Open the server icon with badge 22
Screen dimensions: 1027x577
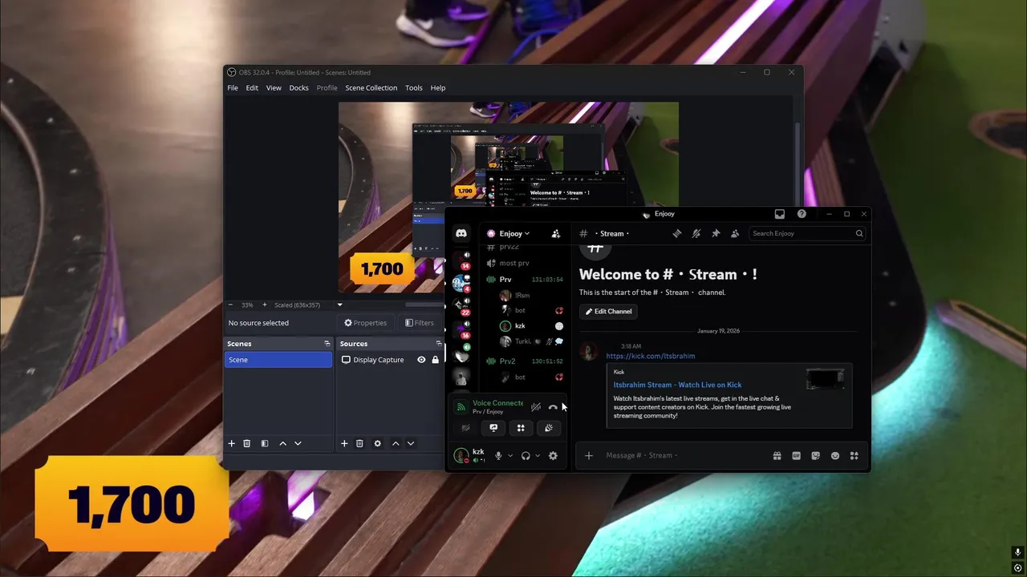[x=462, y=306]
